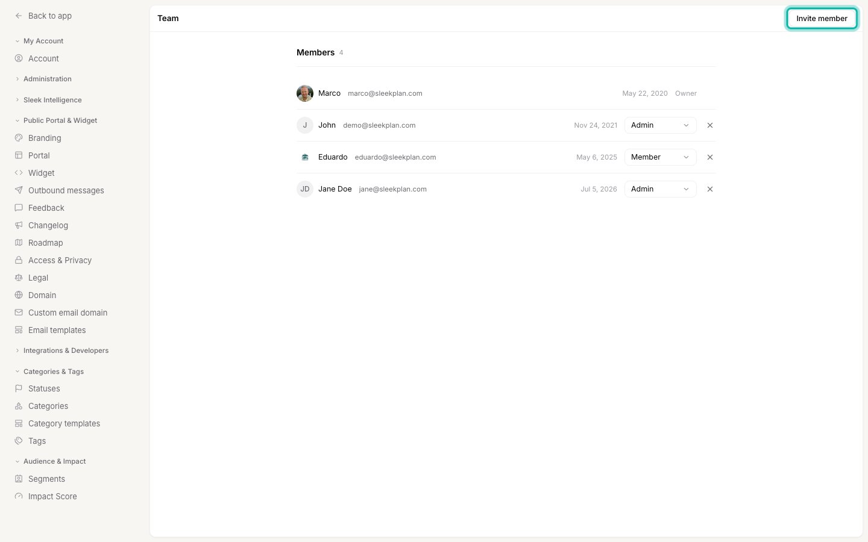Go to Branding settings

pos(45,138)
